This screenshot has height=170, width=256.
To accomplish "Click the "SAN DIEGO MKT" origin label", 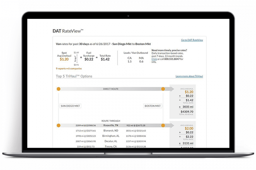I will 70,106.
